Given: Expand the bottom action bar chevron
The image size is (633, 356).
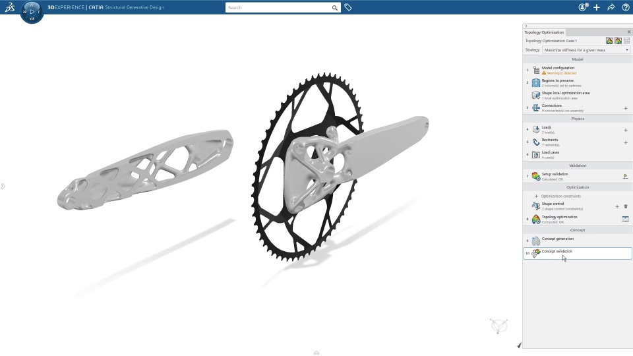Looking at the screenshot, I should tap(316, 353).
